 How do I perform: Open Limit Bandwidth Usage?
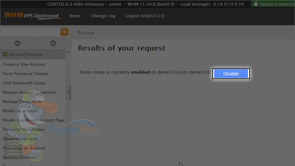24,83
